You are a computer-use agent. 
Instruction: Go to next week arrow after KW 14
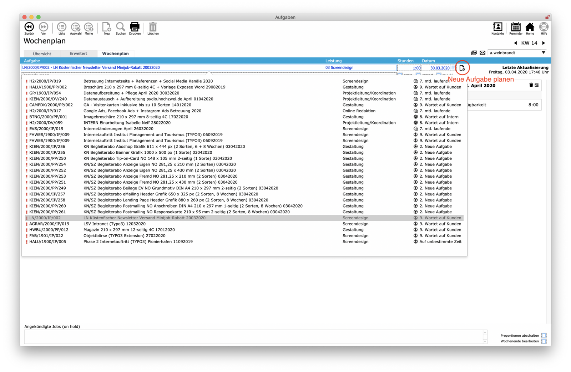tap(544, 43)
